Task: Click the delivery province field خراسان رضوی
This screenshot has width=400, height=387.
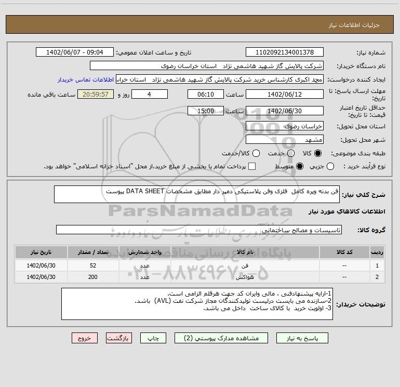Action: pos(285,126)
